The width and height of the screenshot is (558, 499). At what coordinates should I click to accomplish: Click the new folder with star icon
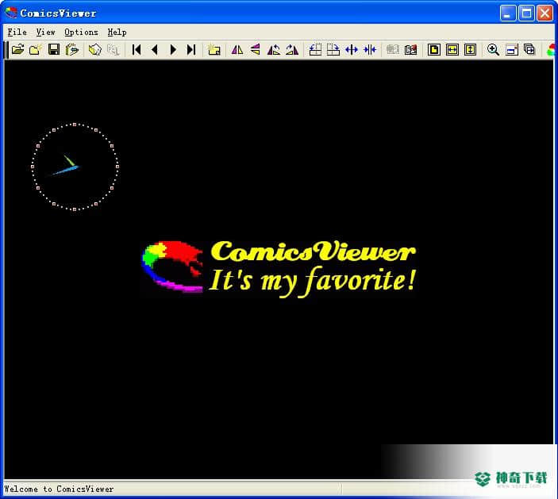[214, 49]
